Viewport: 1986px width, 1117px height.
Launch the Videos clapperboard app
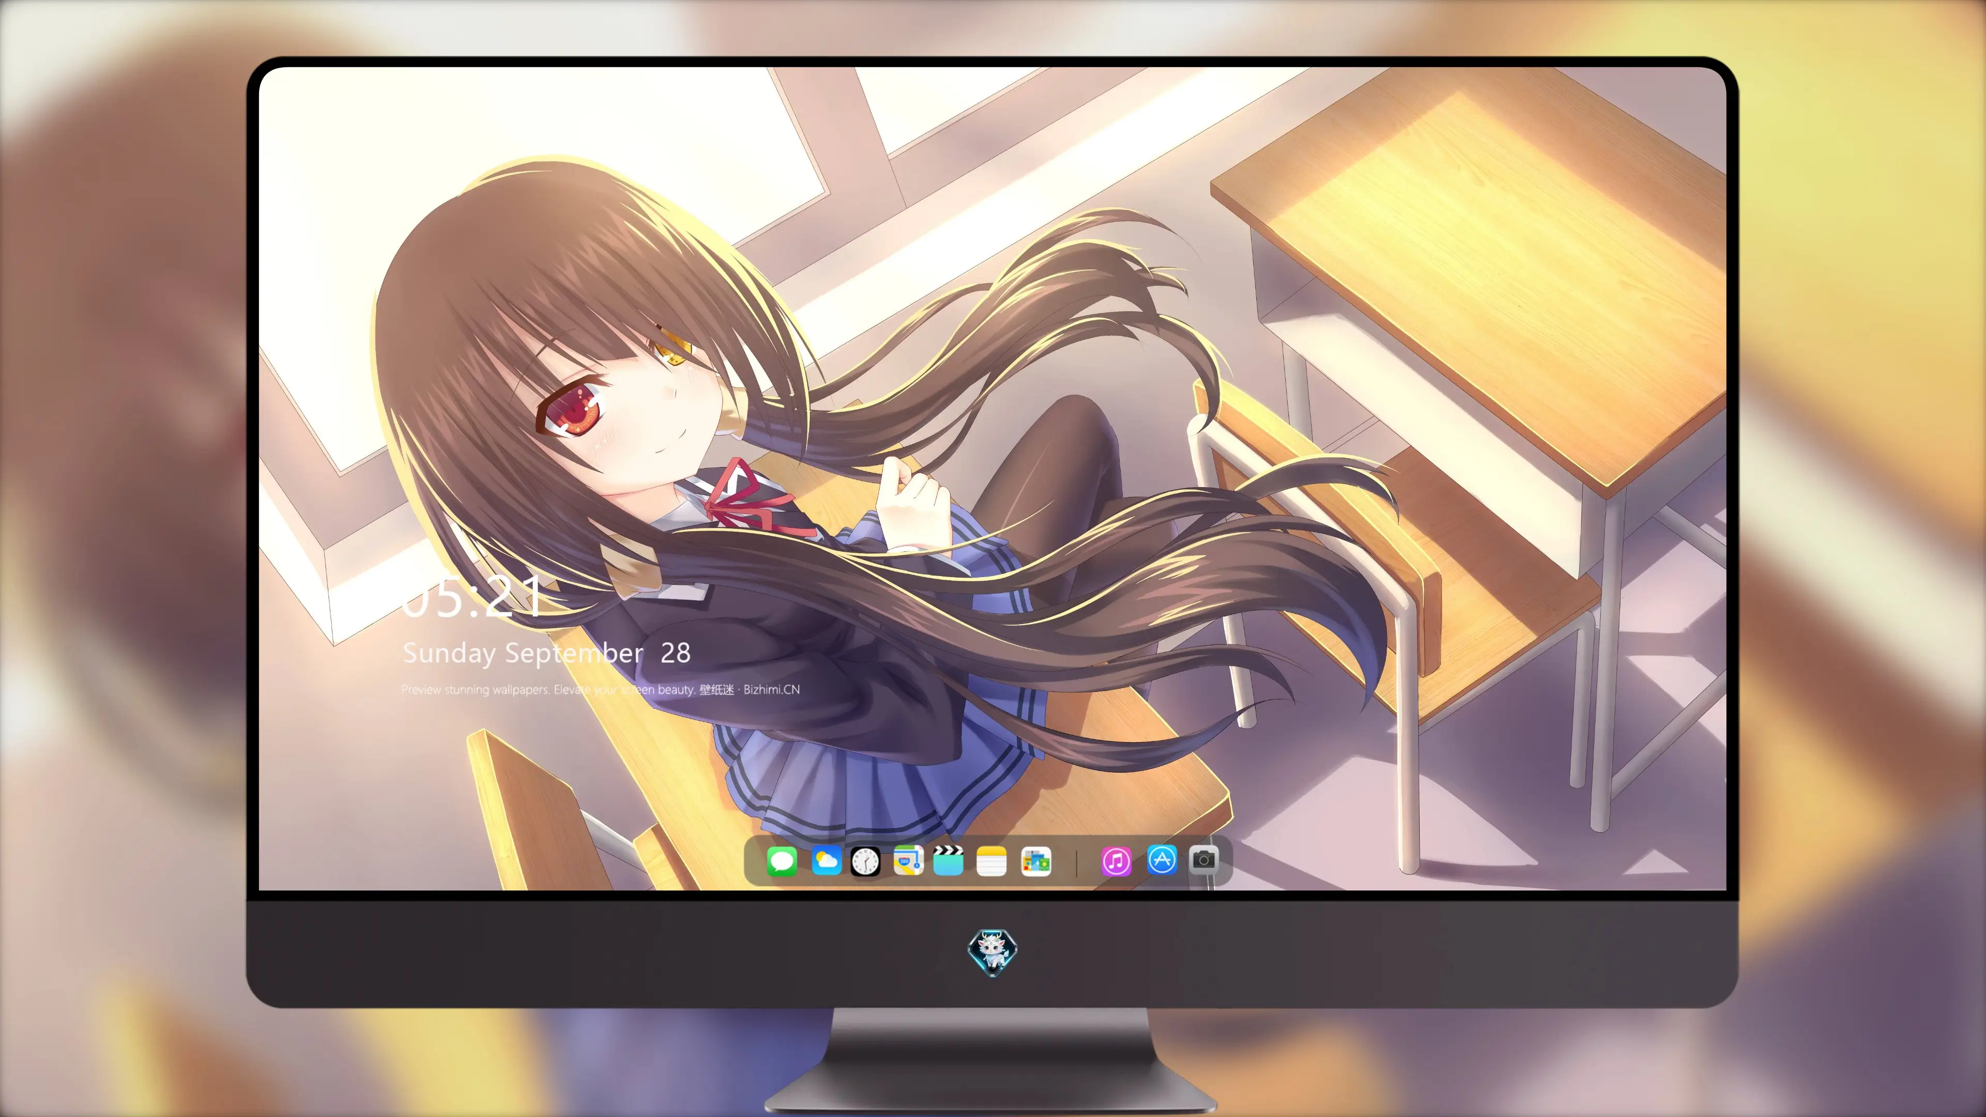[x=949, y=861]
